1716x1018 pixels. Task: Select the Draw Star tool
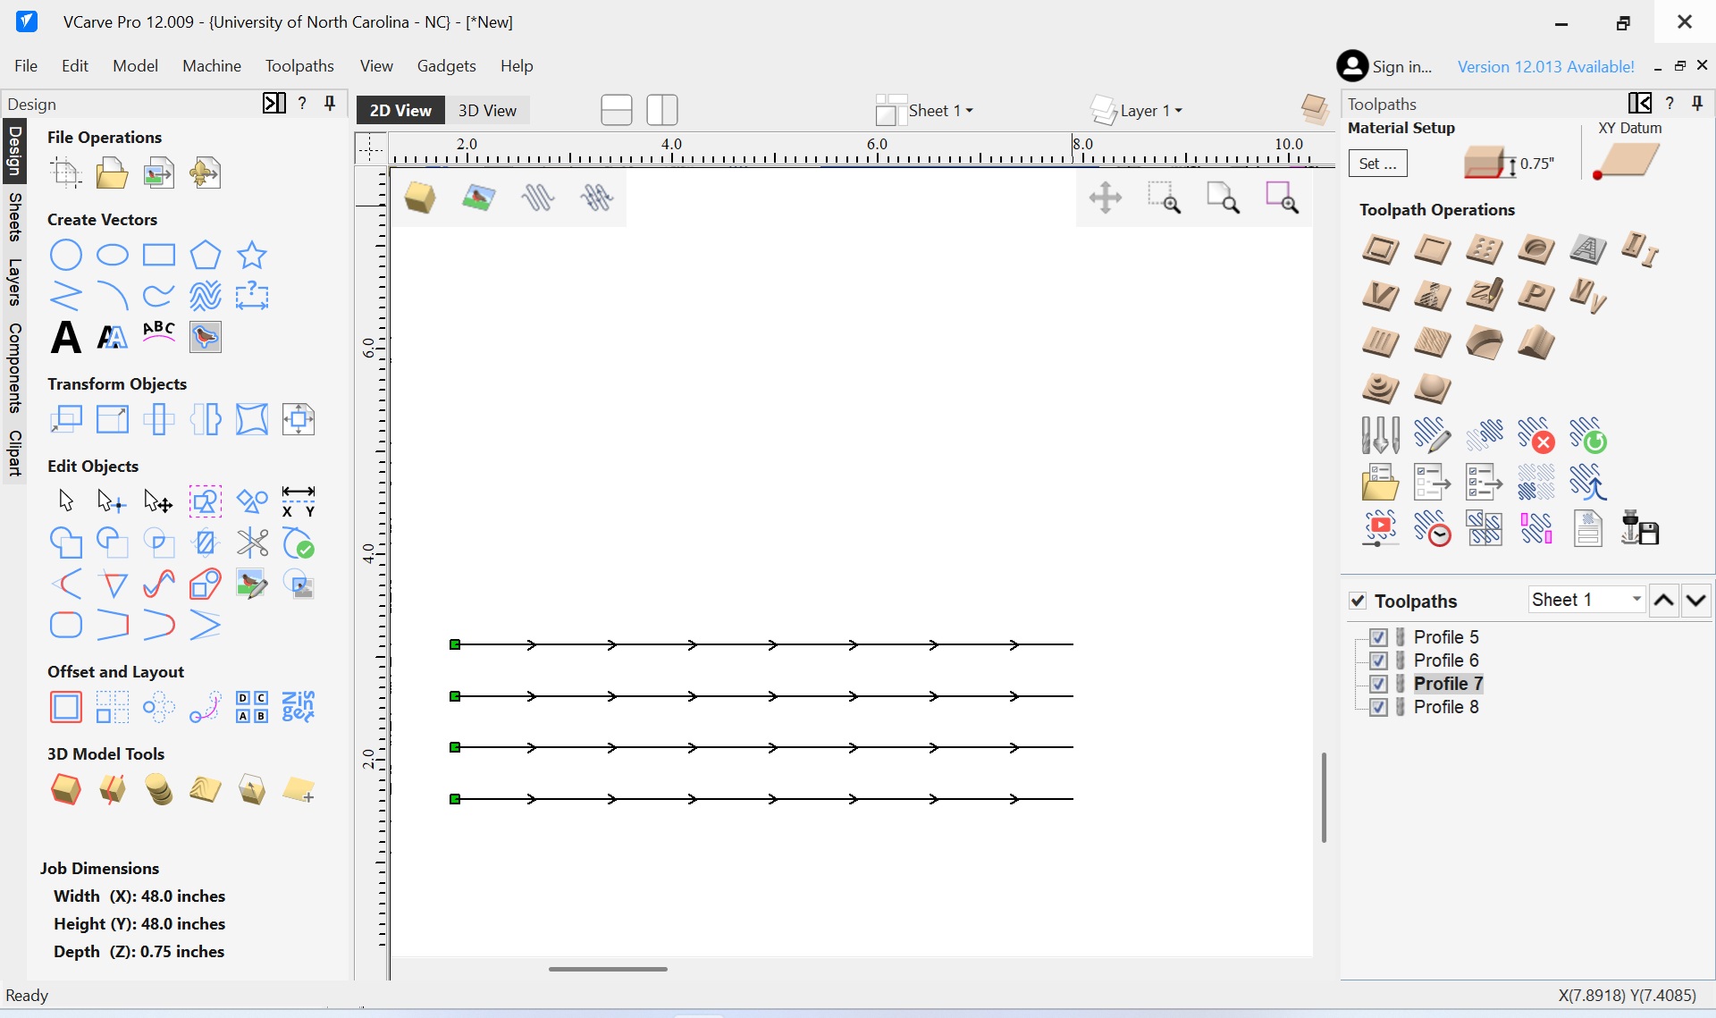coord(252,255)
